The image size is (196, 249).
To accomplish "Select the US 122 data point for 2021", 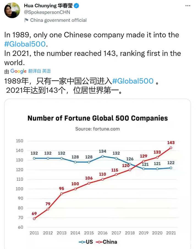I will click(x=171, y=168).
